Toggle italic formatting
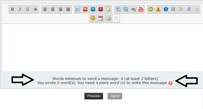 tap(20, 9)
